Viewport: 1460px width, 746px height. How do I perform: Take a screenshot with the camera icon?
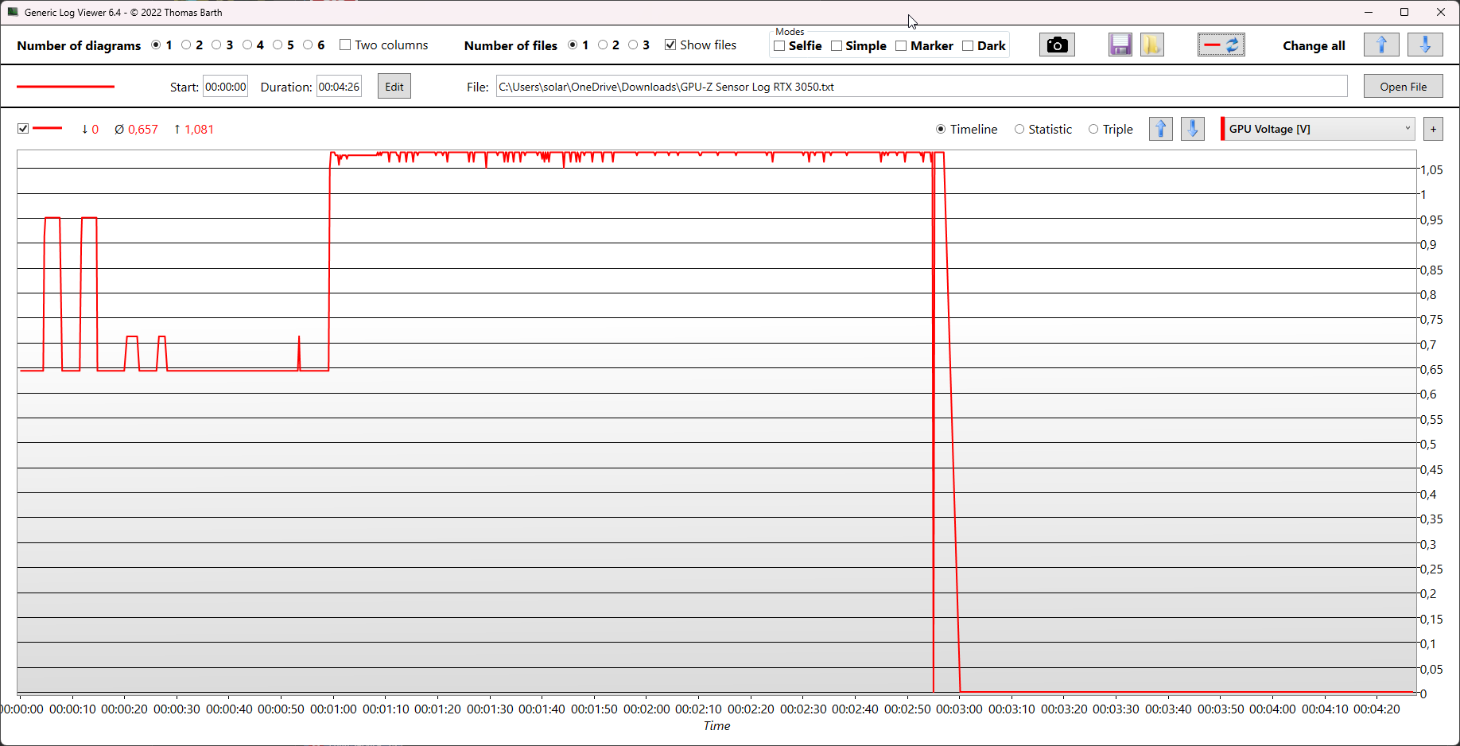1057,45
